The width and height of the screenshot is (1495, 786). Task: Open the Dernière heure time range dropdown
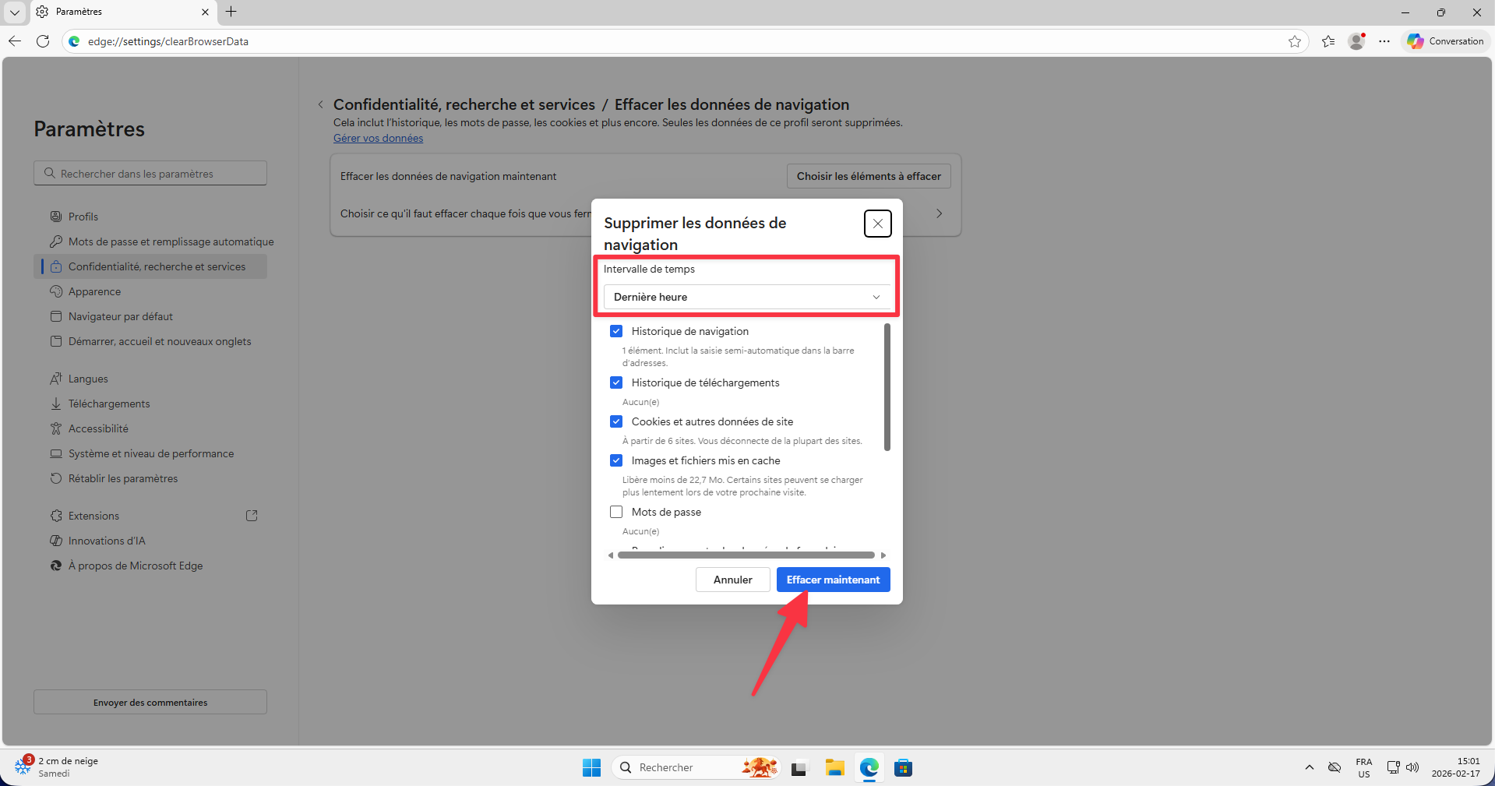[747, 297]
